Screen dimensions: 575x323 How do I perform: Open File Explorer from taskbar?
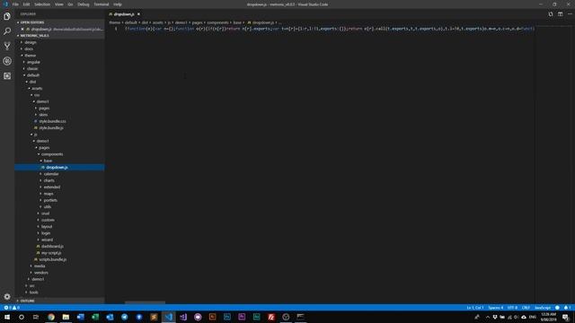[x=66, y=317]
